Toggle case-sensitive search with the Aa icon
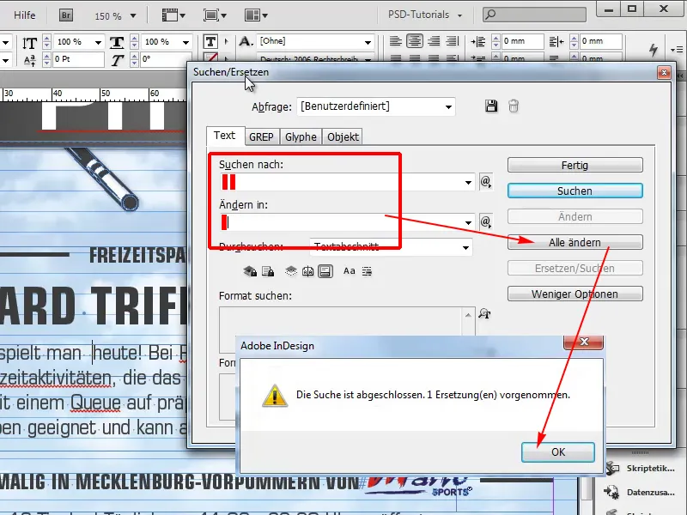This screenshot has width=687, height=515. [349, 271]
